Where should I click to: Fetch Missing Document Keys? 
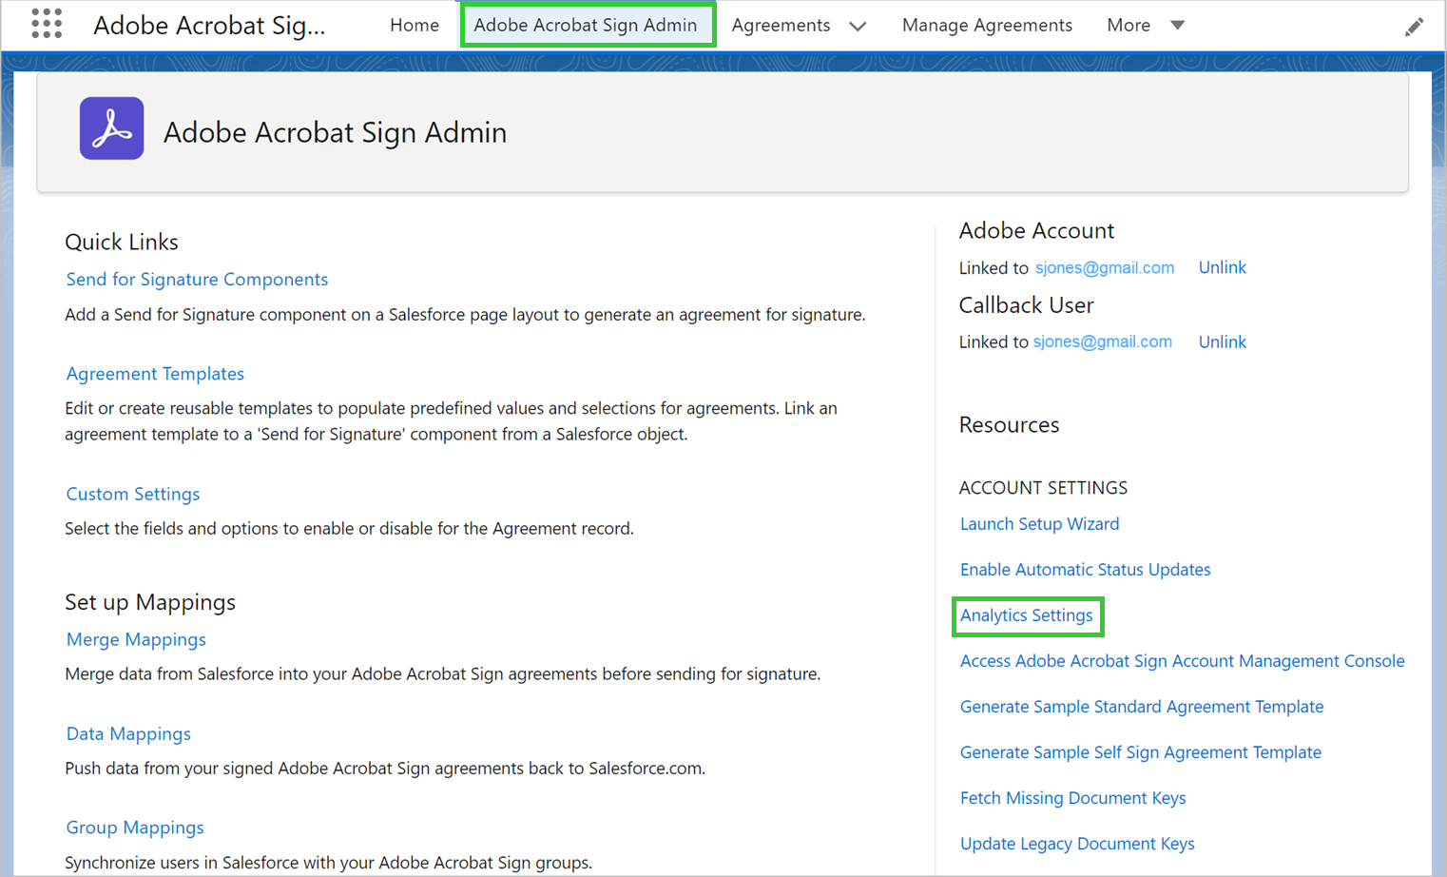[1072, 797]
